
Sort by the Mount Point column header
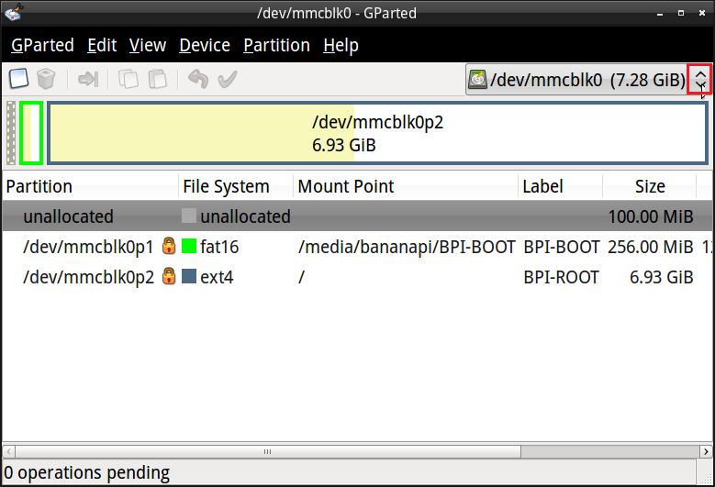(x=346, y=186)
